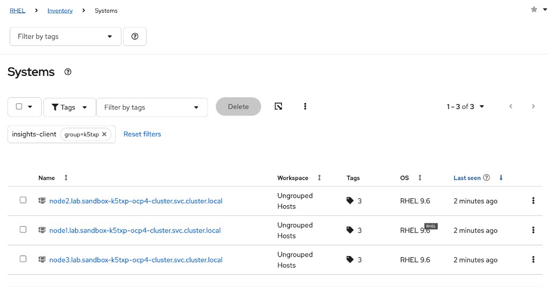Open row actions kebab for node1
The image size is (548, 287).
pyautogui.click(x=533, y=230)
